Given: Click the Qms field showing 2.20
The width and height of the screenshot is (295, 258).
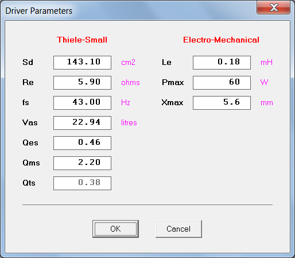Looking at the screenshot, I should (82, 163).
